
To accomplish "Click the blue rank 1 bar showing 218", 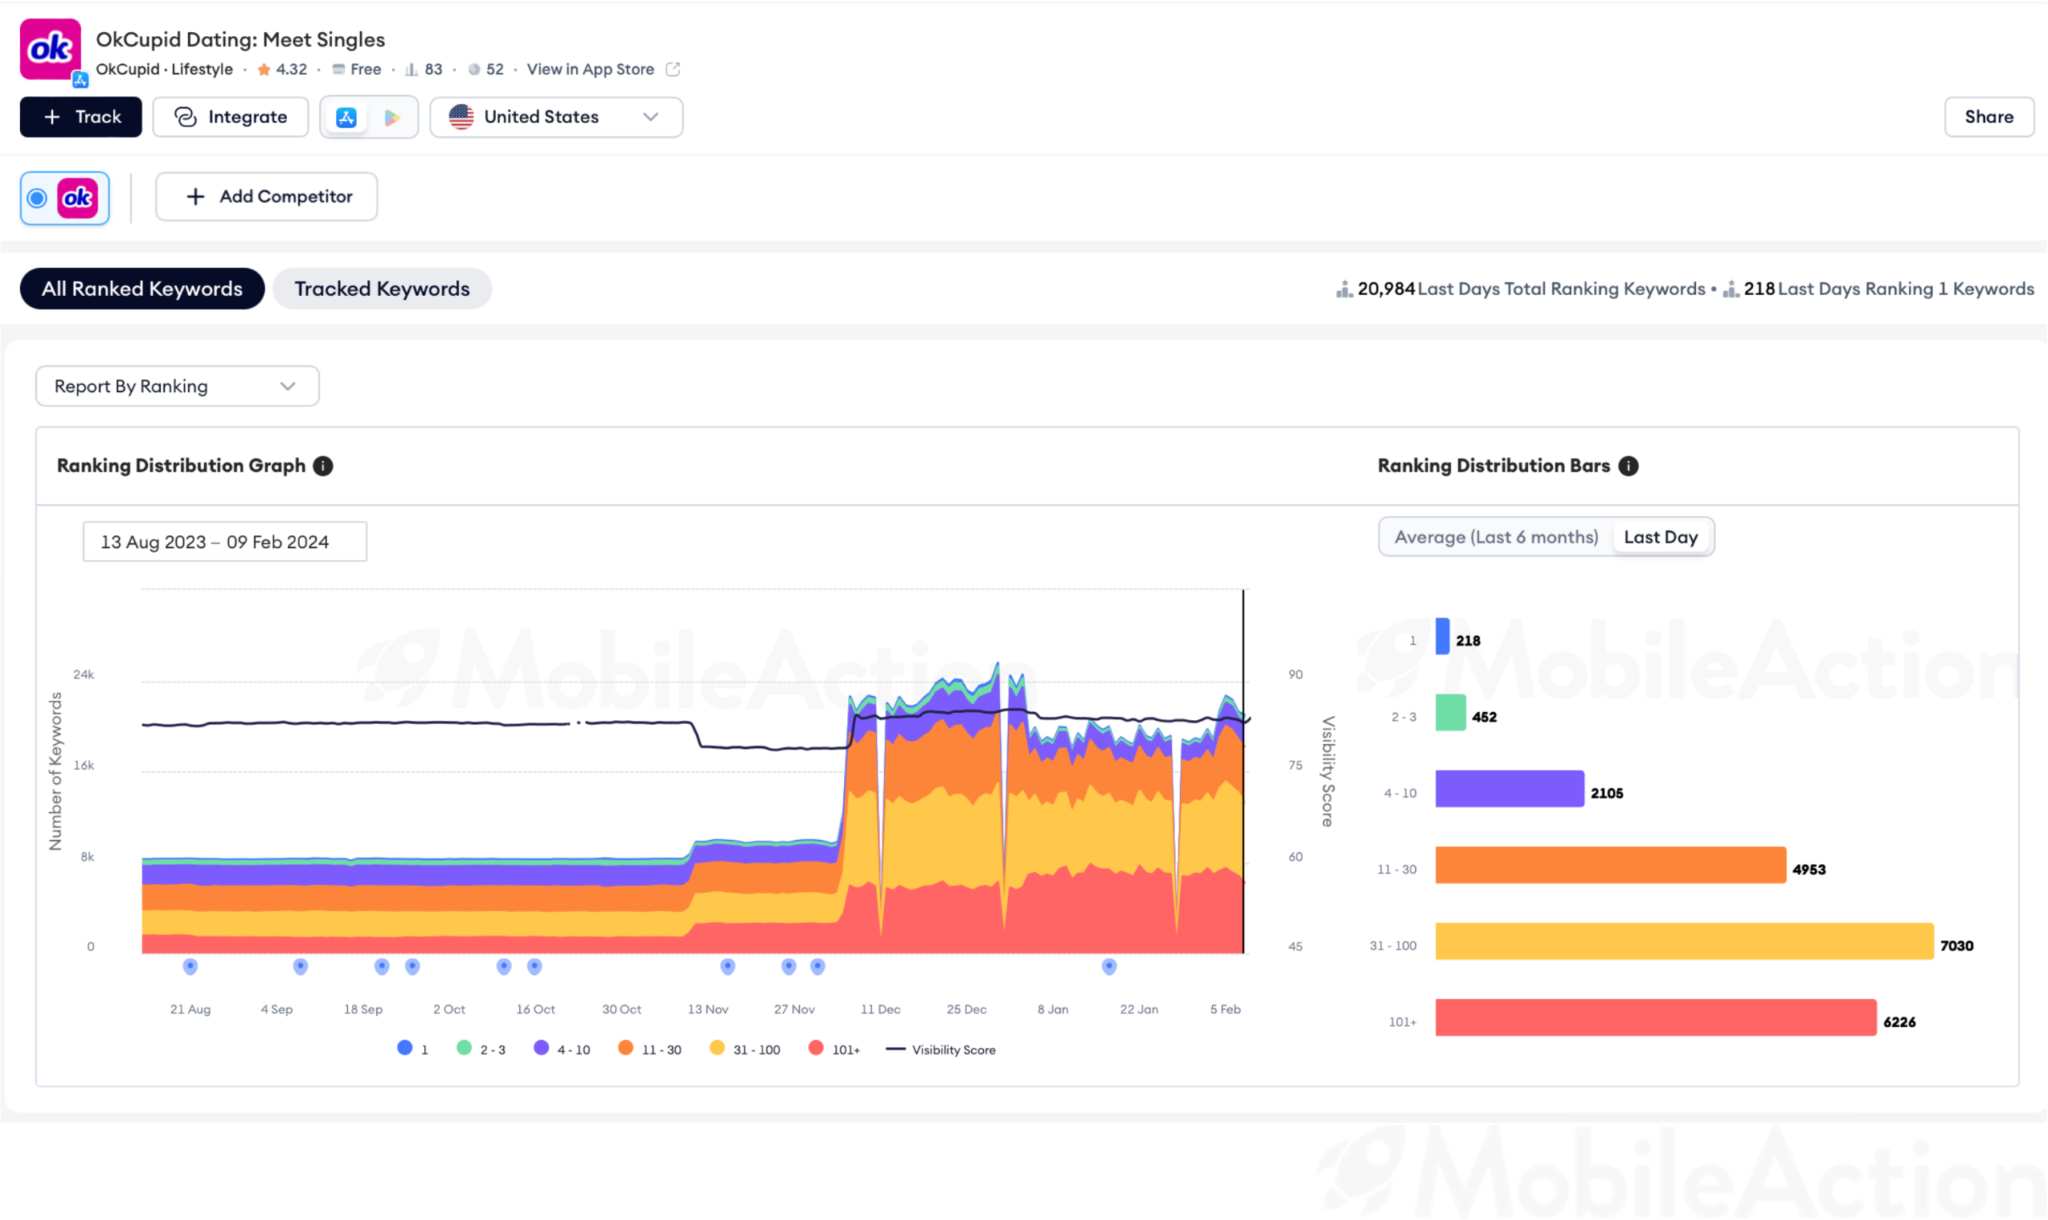I will (1443, 636).
